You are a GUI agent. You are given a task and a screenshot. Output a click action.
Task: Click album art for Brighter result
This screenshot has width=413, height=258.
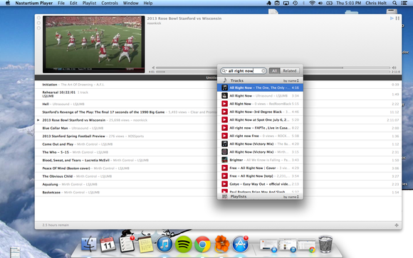224,160
